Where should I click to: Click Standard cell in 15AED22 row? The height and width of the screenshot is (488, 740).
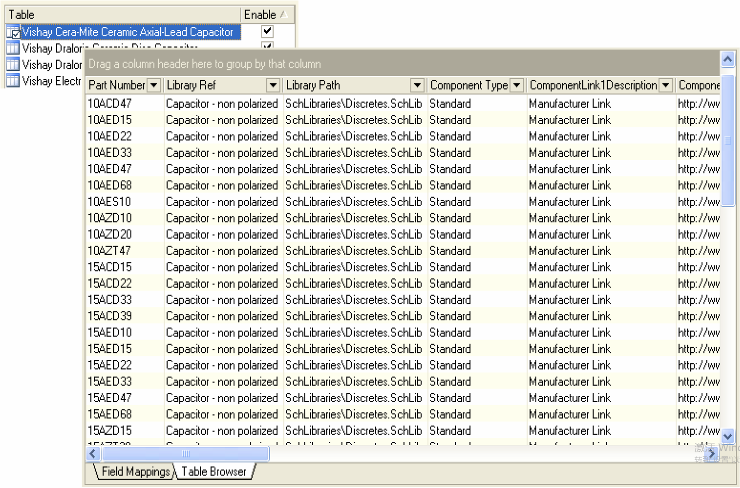click(x=477, y=365)
